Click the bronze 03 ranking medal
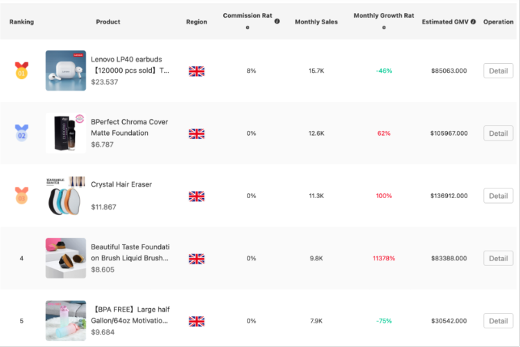The width and height of the screenshot is (520, 347). point(21,195)
